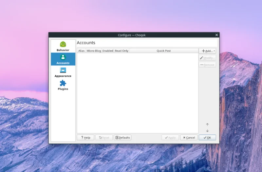
Task: Click the Quick Post column header
Action: point(164,51)
